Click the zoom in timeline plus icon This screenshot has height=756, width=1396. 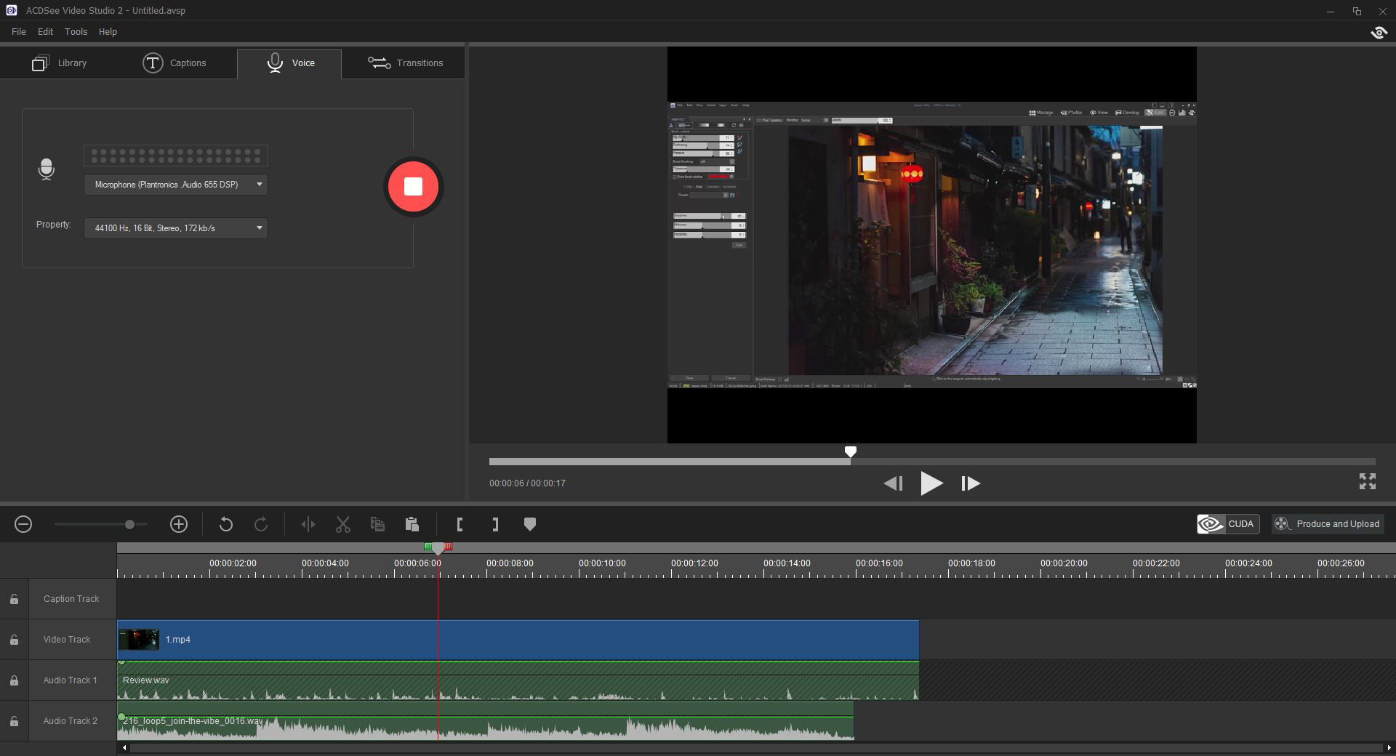pyautogui.click(x=178, y=524)
